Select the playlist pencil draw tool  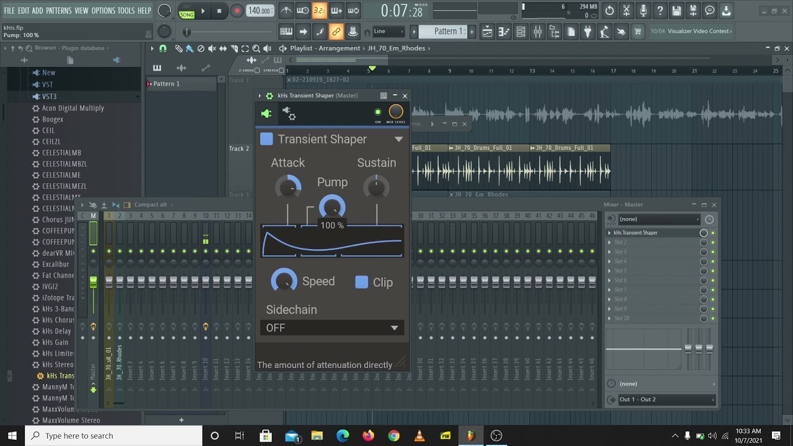click(179, 48)
